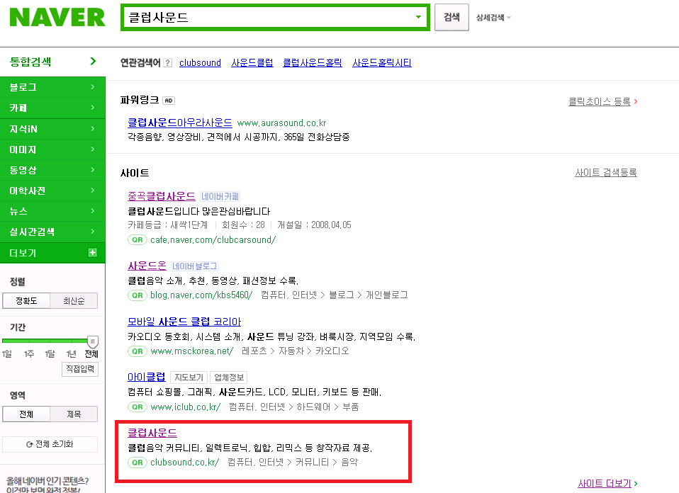Open the cafe.naver.com/clubcarsound/ URL
The width and height of the screenshot is (679, 493).
click(x=213, y=240)
